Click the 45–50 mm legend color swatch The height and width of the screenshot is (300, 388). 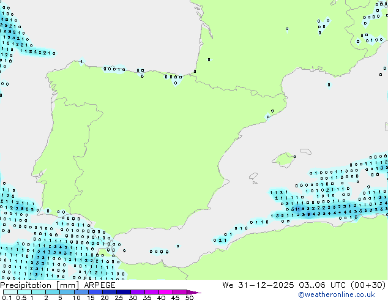tap(180, 292)
